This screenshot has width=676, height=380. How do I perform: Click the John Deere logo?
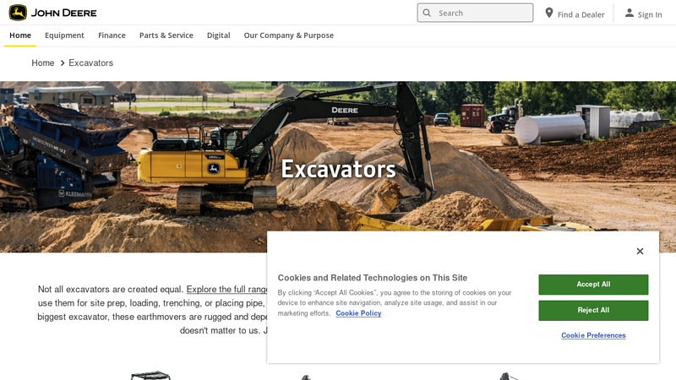click(52, 13)
